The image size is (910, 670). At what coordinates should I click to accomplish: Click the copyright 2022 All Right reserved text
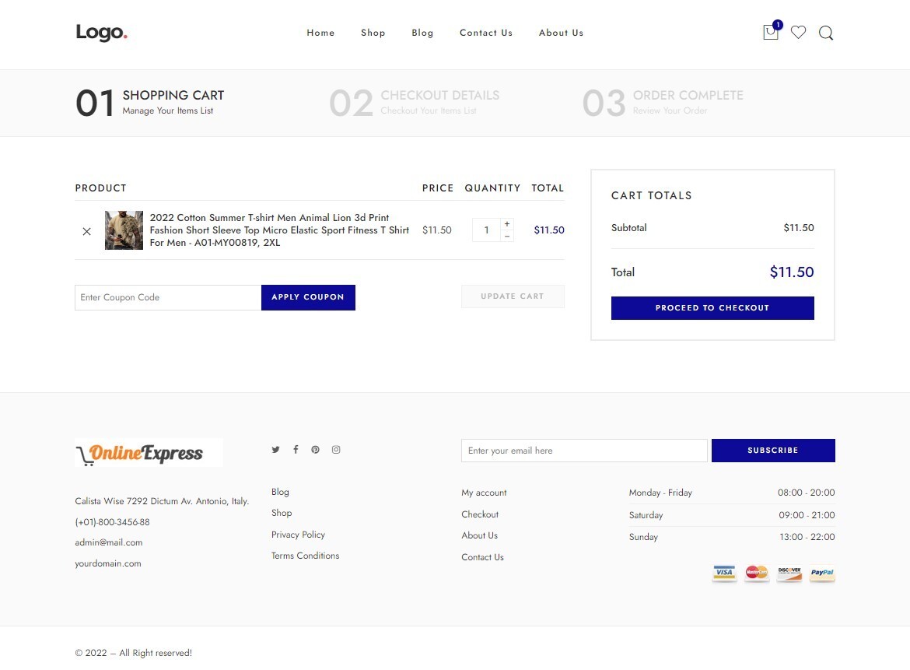click(134, 653)
